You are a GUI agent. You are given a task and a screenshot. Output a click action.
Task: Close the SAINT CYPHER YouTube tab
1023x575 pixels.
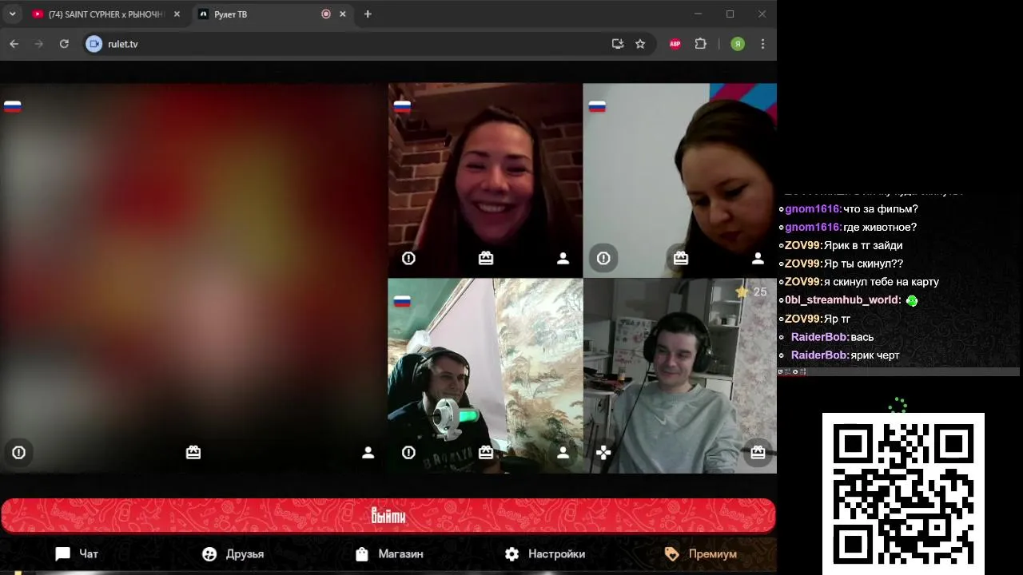(177, 14)
